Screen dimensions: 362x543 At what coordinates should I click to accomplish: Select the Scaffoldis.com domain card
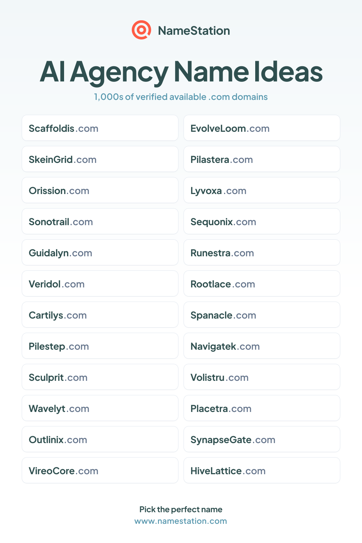(x=100, y=128)
